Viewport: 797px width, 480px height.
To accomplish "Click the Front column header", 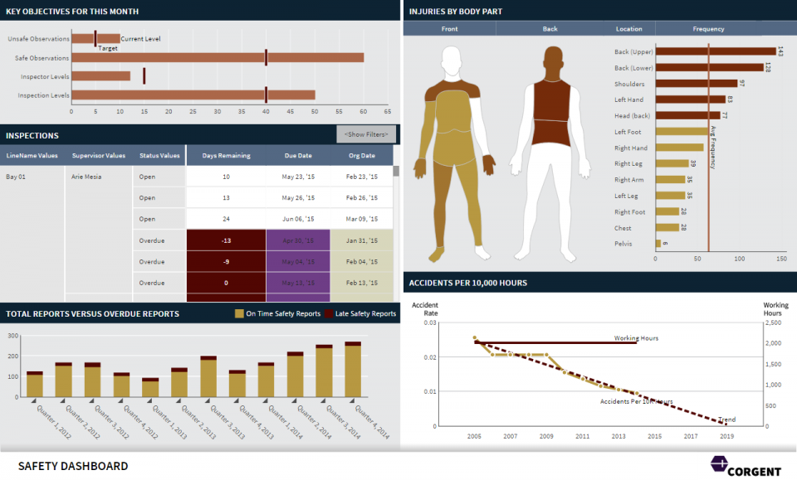I will point(449,29).
